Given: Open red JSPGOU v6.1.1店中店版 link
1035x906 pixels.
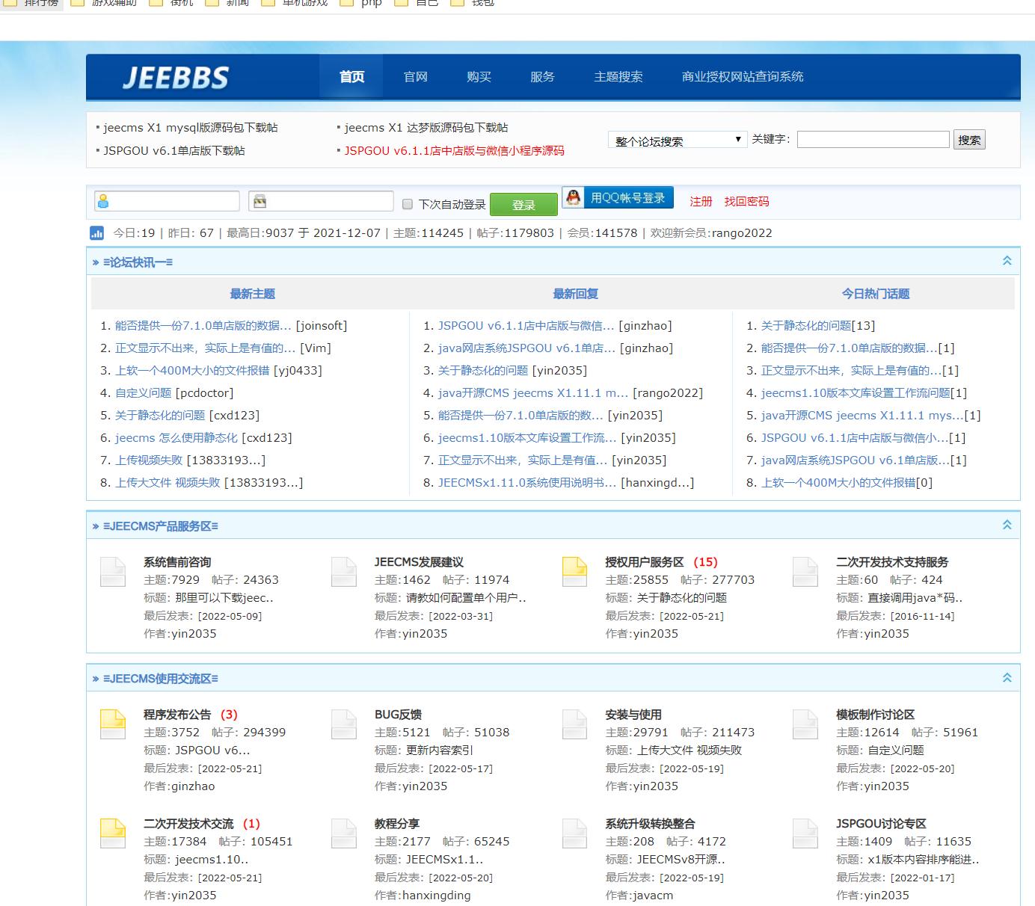Looking at the screenshot, I should click(x=455, y=151).
